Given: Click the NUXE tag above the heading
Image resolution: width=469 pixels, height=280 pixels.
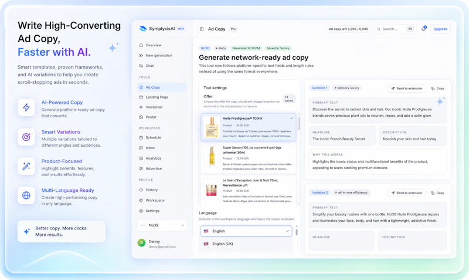Looking at the screenshot, I should tap(205, 48).
